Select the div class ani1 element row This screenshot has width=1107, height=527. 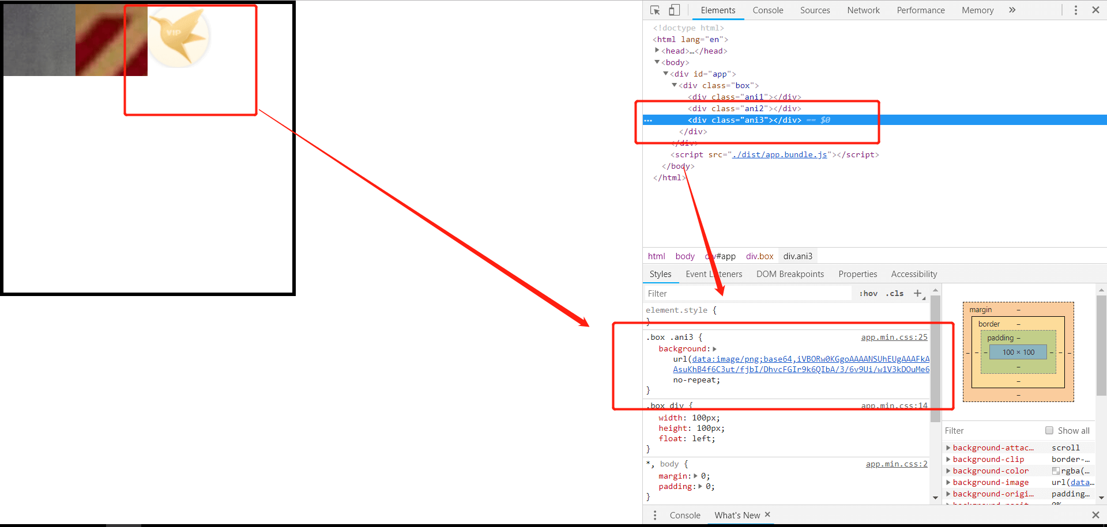(x=744, y=97)
